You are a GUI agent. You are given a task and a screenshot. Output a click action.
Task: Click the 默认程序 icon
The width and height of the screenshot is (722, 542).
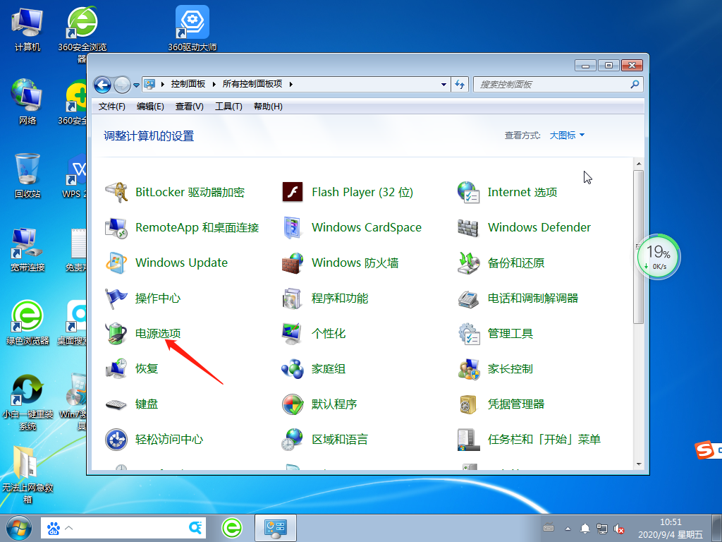pyautogui.click(x=293, y=404)
